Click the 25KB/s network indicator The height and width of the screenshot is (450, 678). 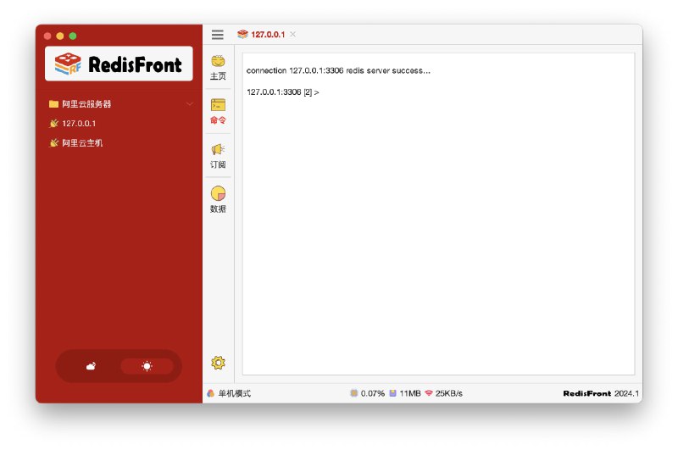443,393
